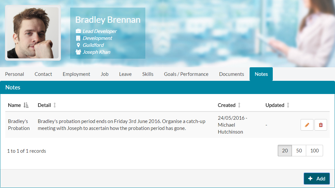Delete the note using the trash icon
The image size is (335, 188).
pyautogui.click(x=321, y=125)
